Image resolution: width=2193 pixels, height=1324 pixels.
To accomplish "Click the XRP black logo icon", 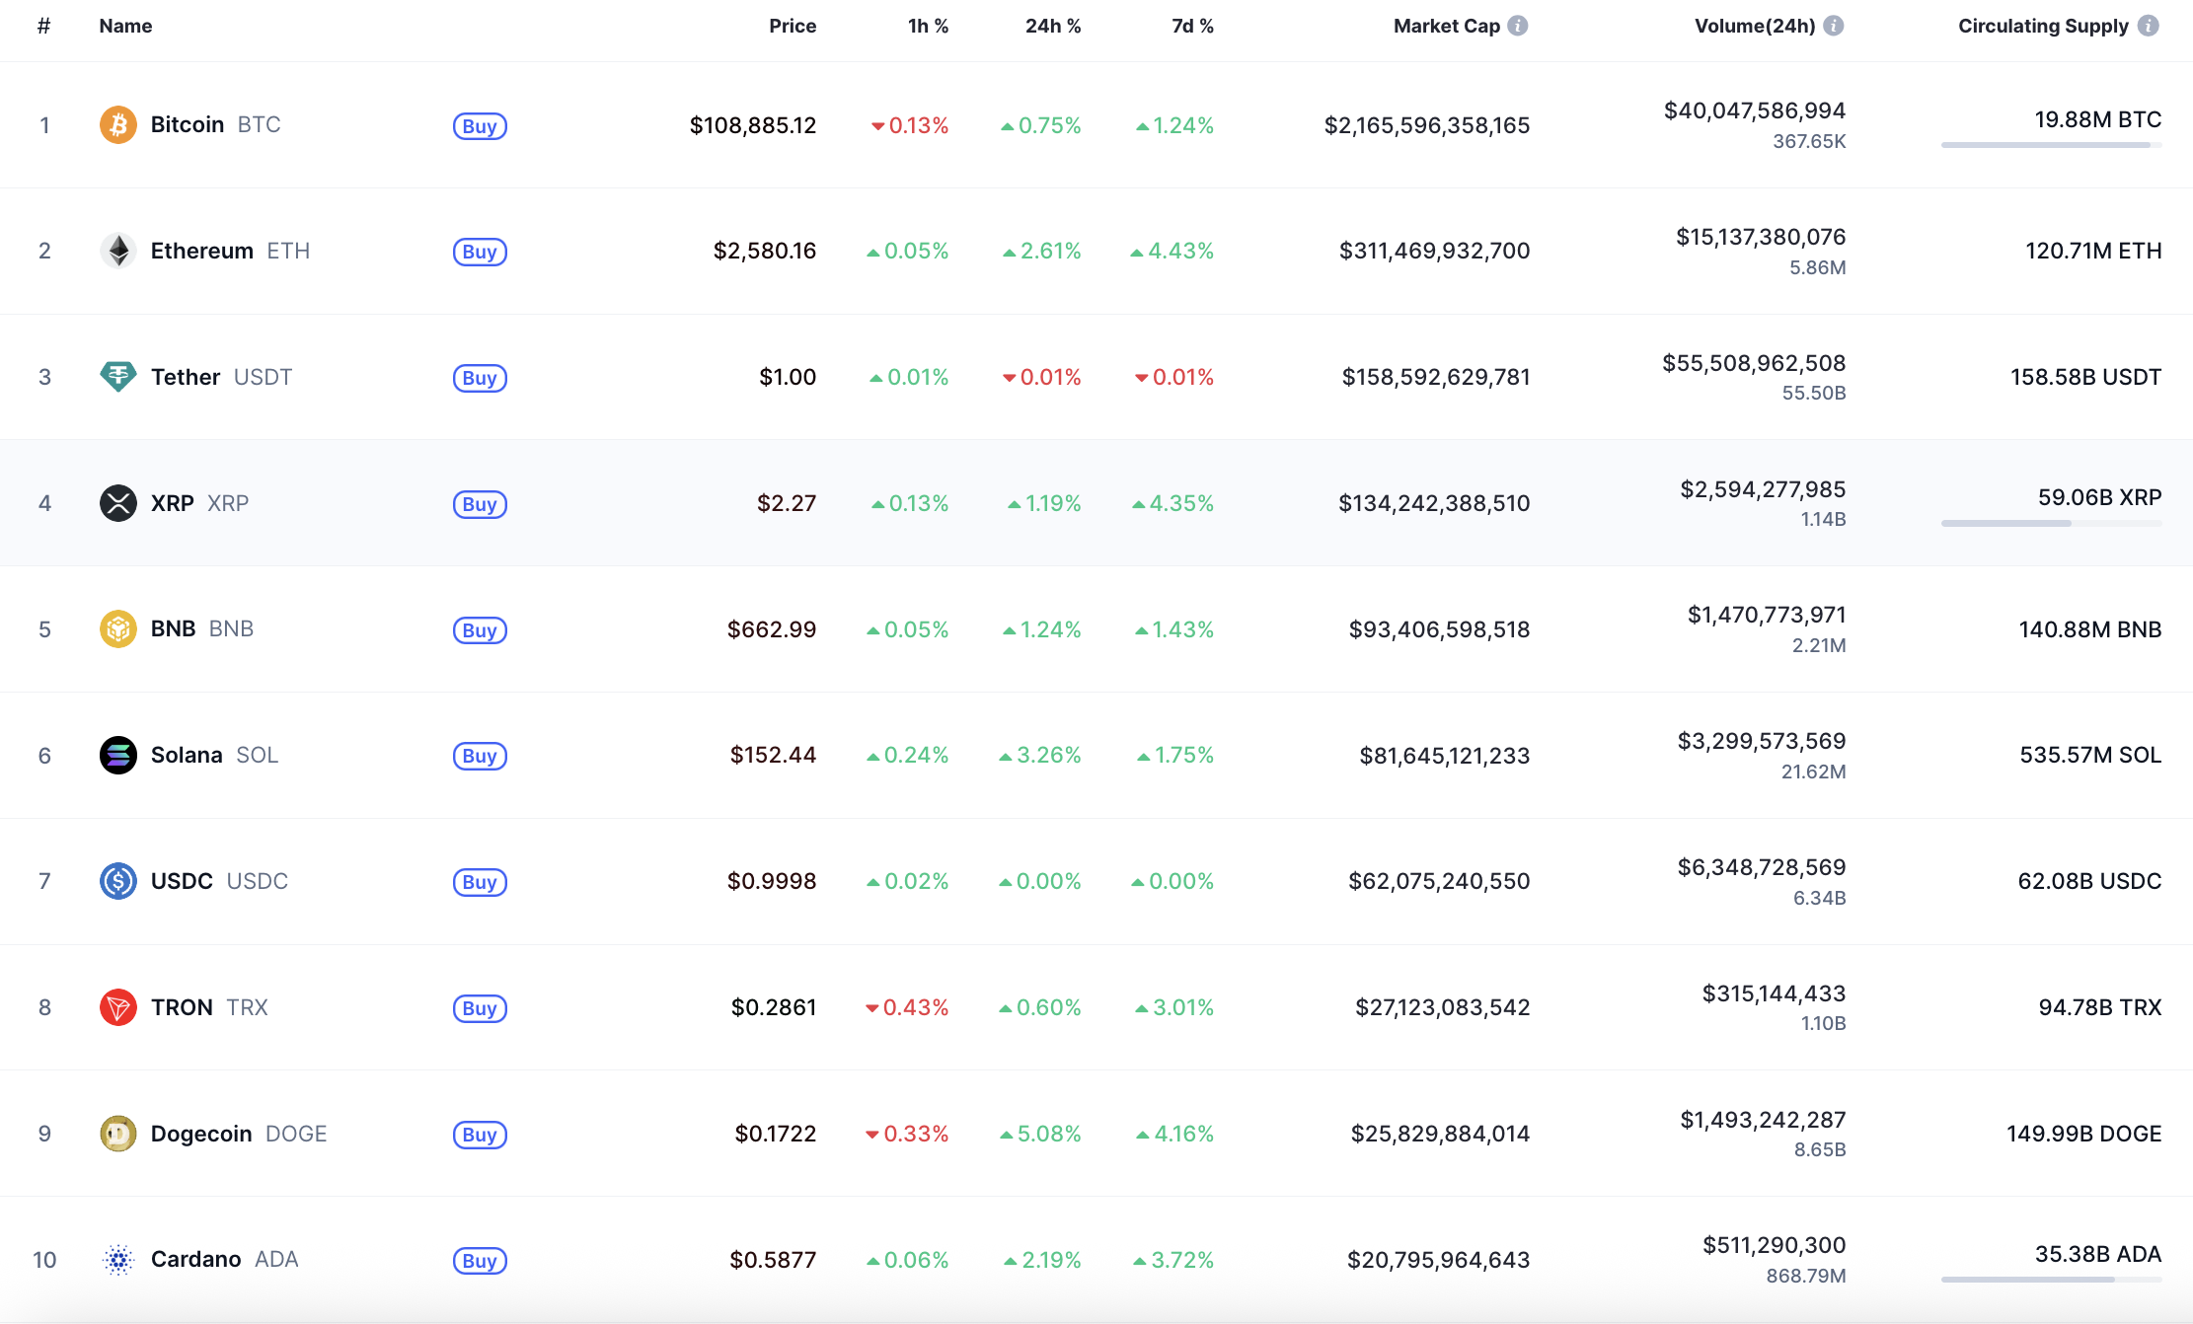I will [117, 503].
